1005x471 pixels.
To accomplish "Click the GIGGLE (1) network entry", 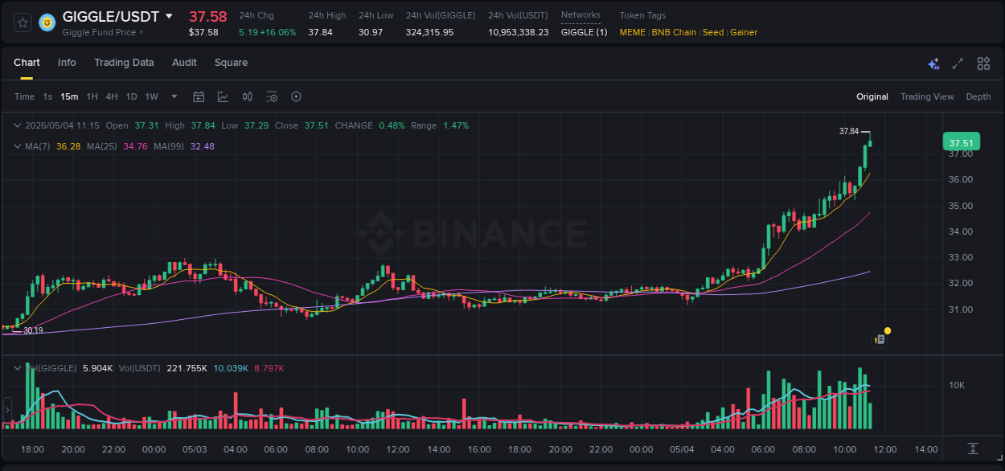I will [x=585, y=32].
